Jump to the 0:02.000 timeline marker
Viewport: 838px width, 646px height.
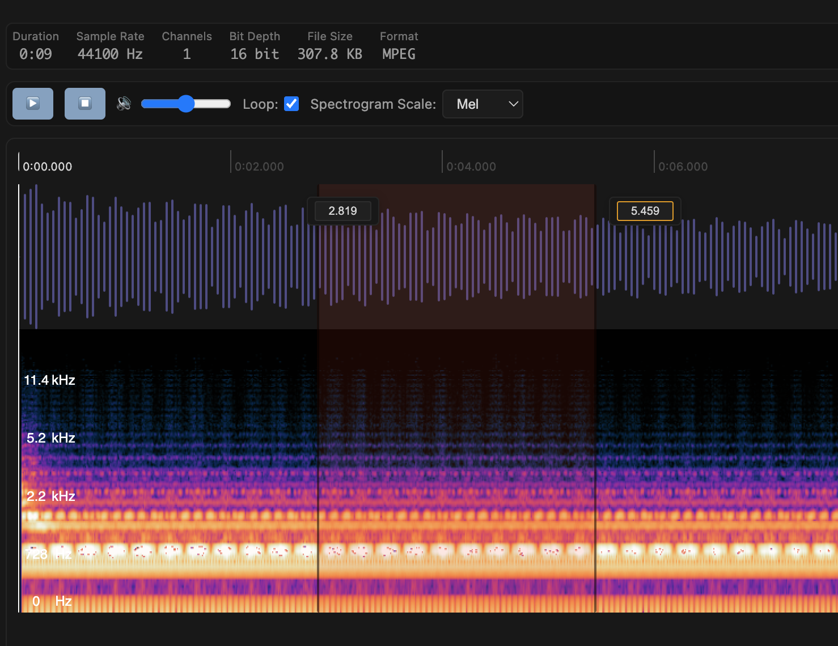point(259,167)
